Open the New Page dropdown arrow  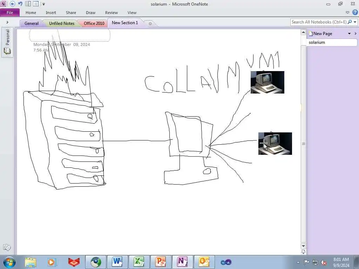pos(350,34)
